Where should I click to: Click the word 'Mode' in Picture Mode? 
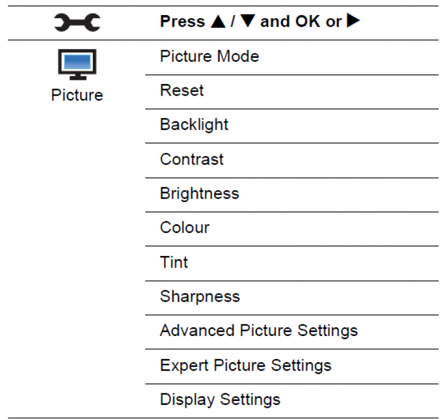click(238, 56)
